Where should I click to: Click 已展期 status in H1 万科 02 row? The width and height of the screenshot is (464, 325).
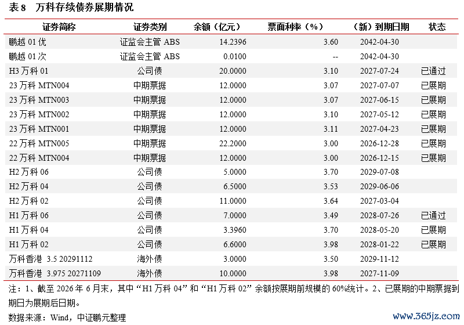pos(433,244)
